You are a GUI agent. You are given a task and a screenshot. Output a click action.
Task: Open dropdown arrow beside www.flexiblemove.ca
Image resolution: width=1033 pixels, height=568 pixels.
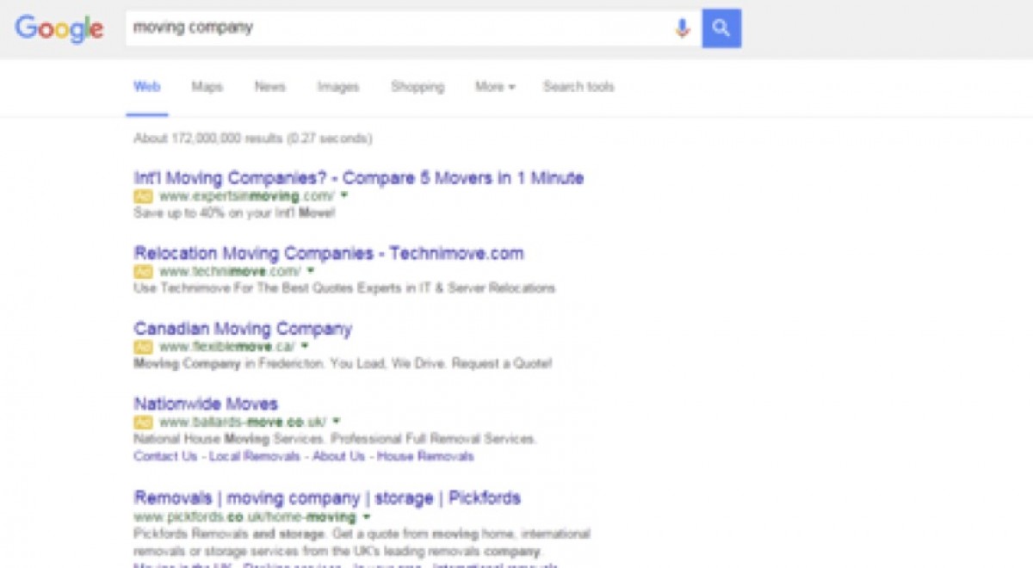pos(304,346)
